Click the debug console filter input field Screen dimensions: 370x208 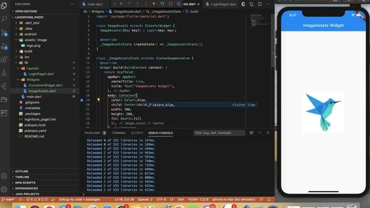tap(219, 133)
